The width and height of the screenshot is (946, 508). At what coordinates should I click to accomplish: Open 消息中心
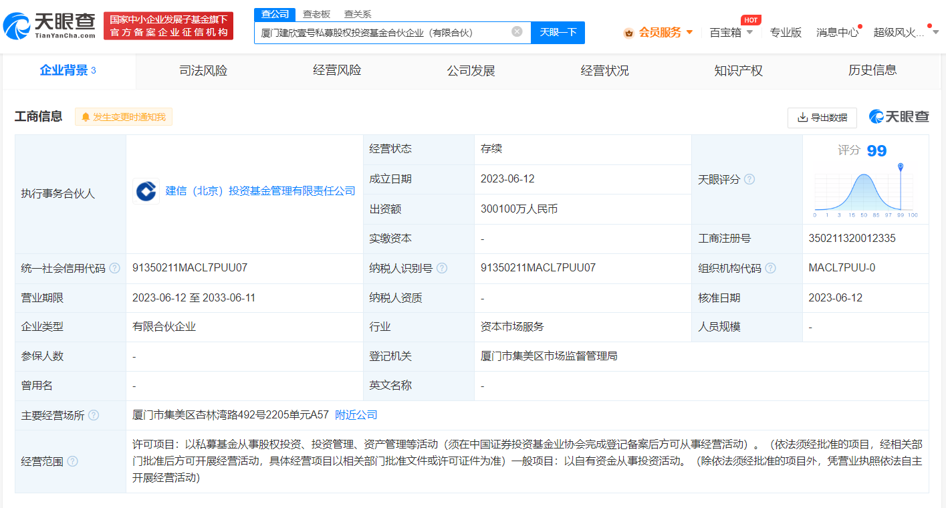pos(837,32)
